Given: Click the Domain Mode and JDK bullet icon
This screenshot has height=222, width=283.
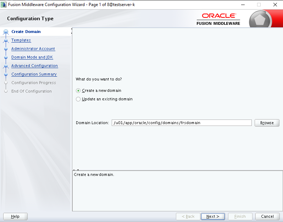Looking at the screenshot, I should pyautogui.click(x=6, y=57).
